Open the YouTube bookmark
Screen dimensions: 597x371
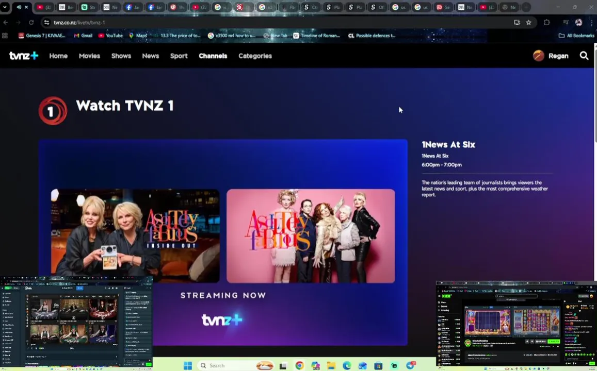pyautogui.click(x=110, y=36)
